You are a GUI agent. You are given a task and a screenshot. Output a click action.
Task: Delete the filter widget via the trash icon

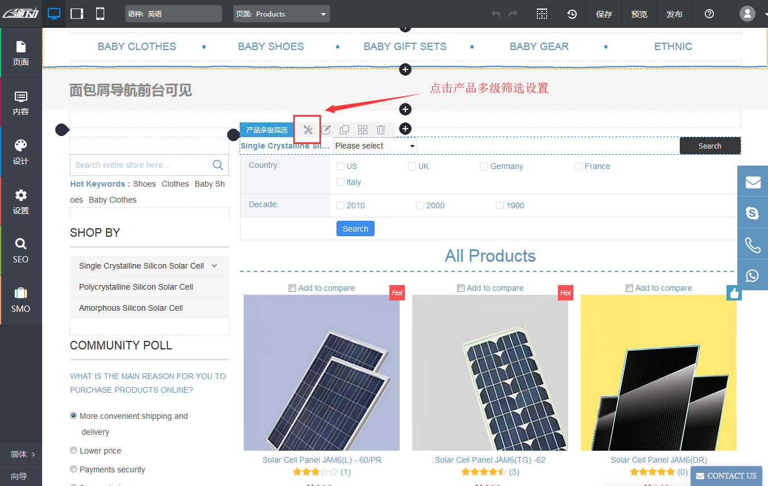pyautogui.click(x=380, y=130)
